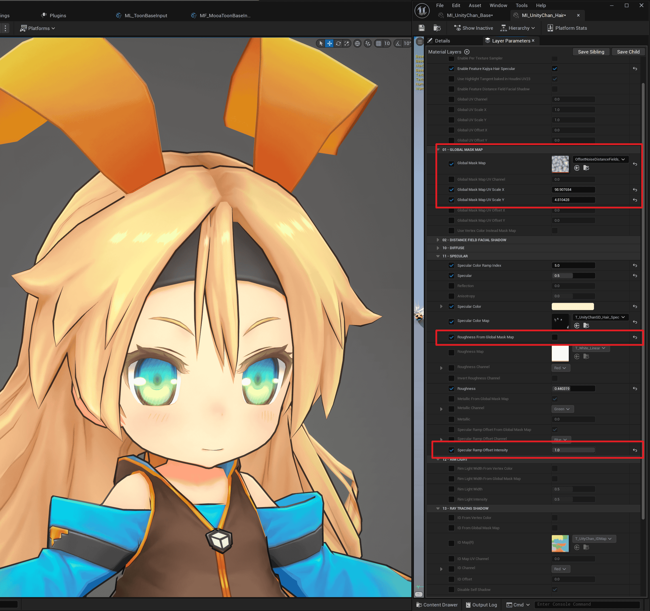The image size is (650, 611).
Task: Reset Specular Ramp Offset Intensity to default
Action: [635, 450]
